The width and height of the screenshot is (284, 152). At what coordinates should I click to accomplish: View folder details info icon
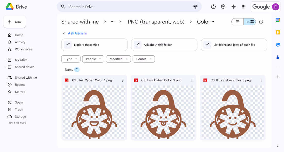coord(261,22)
